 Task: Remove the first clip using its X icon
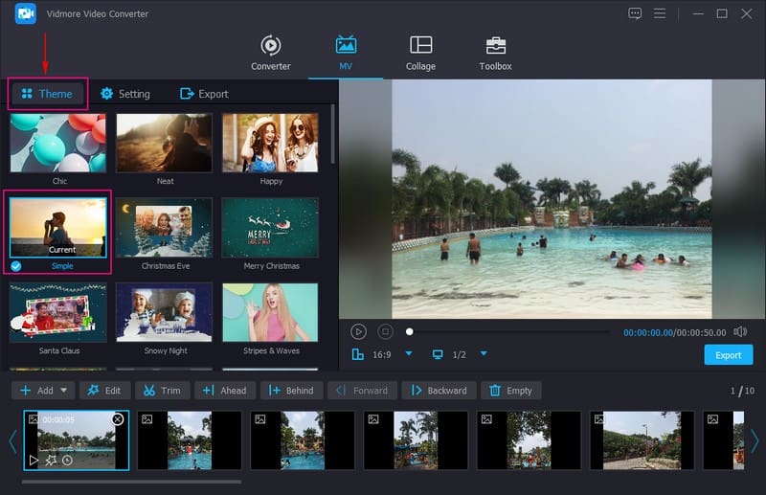click(118, 419)
